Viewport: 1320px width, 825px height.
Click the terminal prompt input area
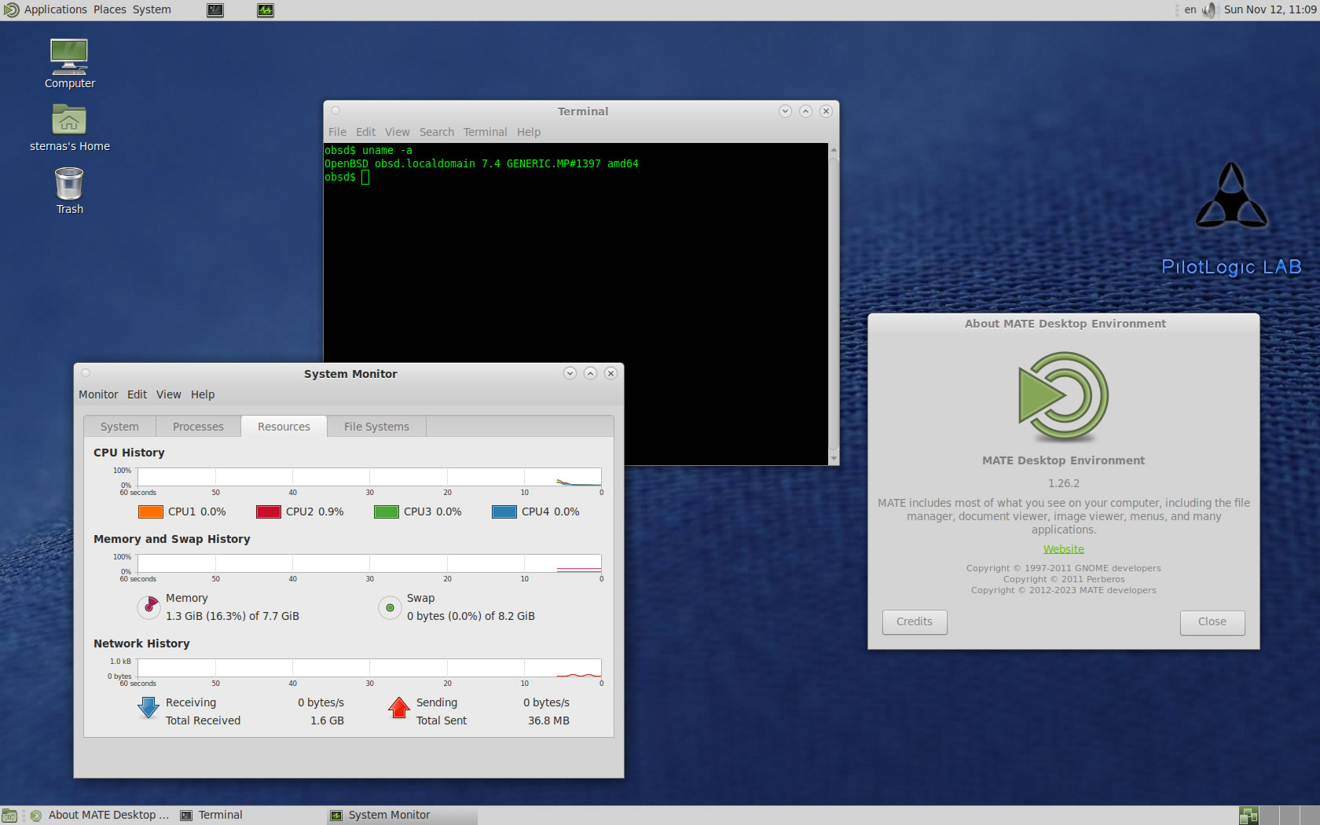point(365,177)
